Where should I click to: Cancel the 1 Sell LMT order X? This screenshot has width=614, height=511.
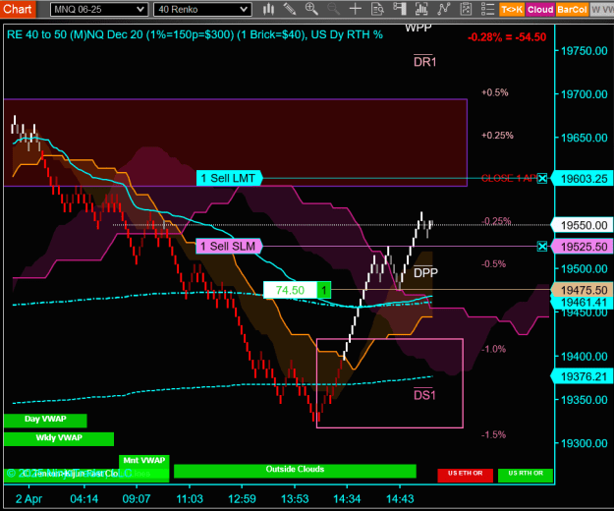point(542,179)
